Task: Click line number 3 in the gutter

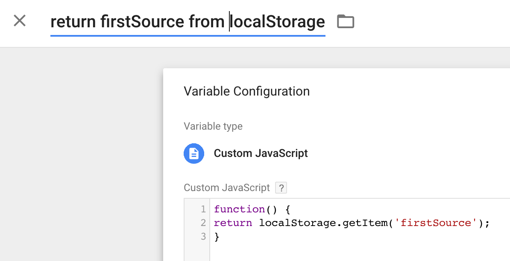Action: coord(203,236)
